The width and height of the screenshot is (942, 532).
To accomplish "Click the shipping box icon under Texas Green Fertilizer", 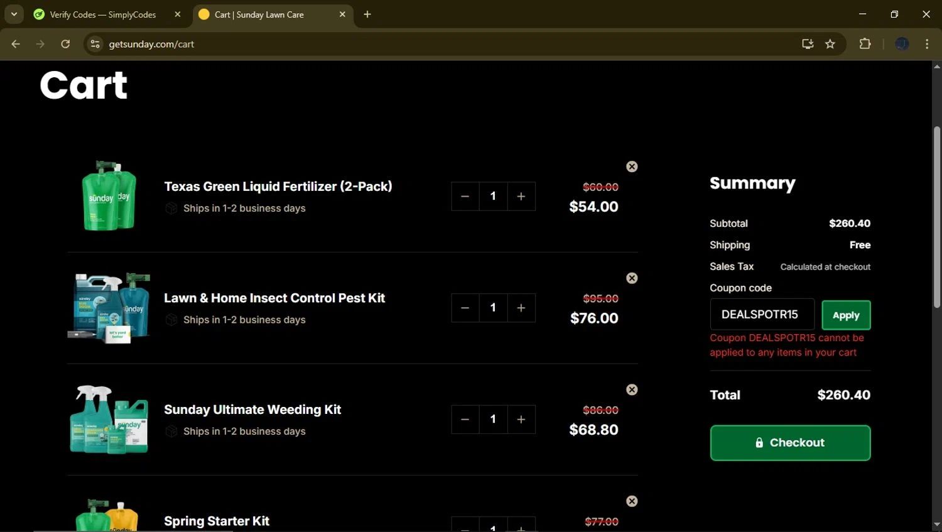I will coord(171,209).
